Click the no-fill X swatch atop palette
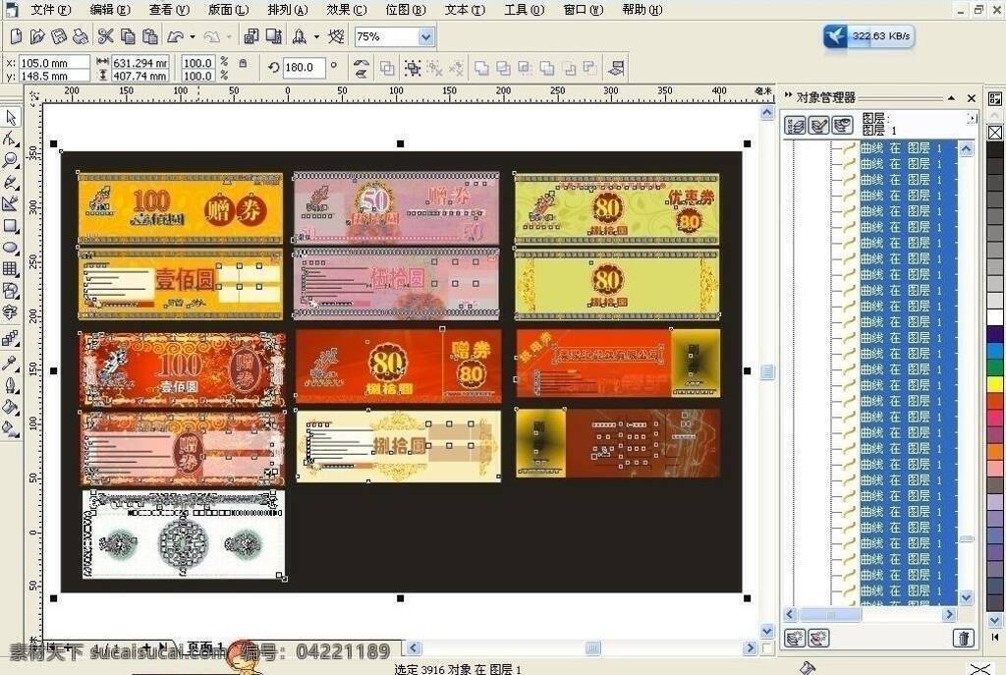Viewport: 1006px width, 675px height. [995, 133]
